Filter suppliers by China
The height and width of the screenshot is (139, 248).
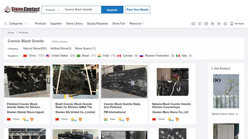point(32,56)
